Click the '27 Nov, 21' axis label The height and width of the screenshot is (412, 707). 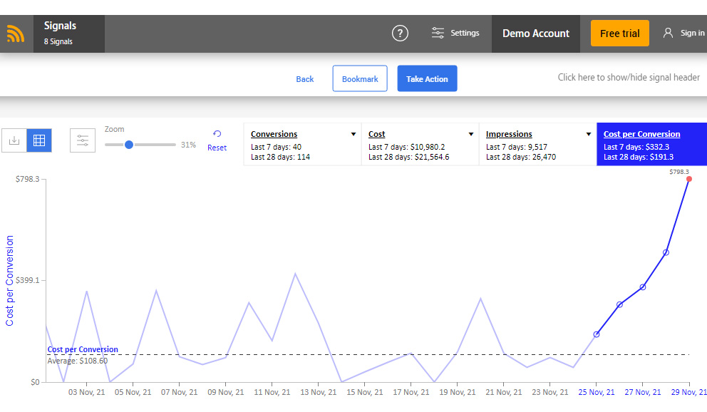(x=643, y=392)
